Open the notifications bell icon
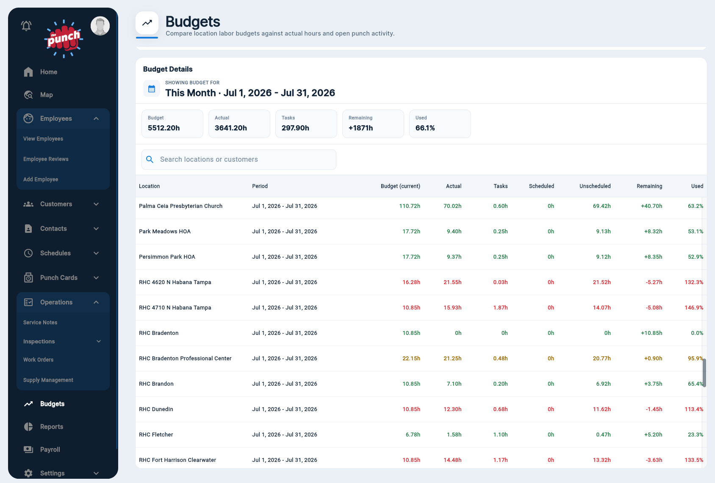The height and width of the screenshot is (483, 715). click(x=26, y=26)
